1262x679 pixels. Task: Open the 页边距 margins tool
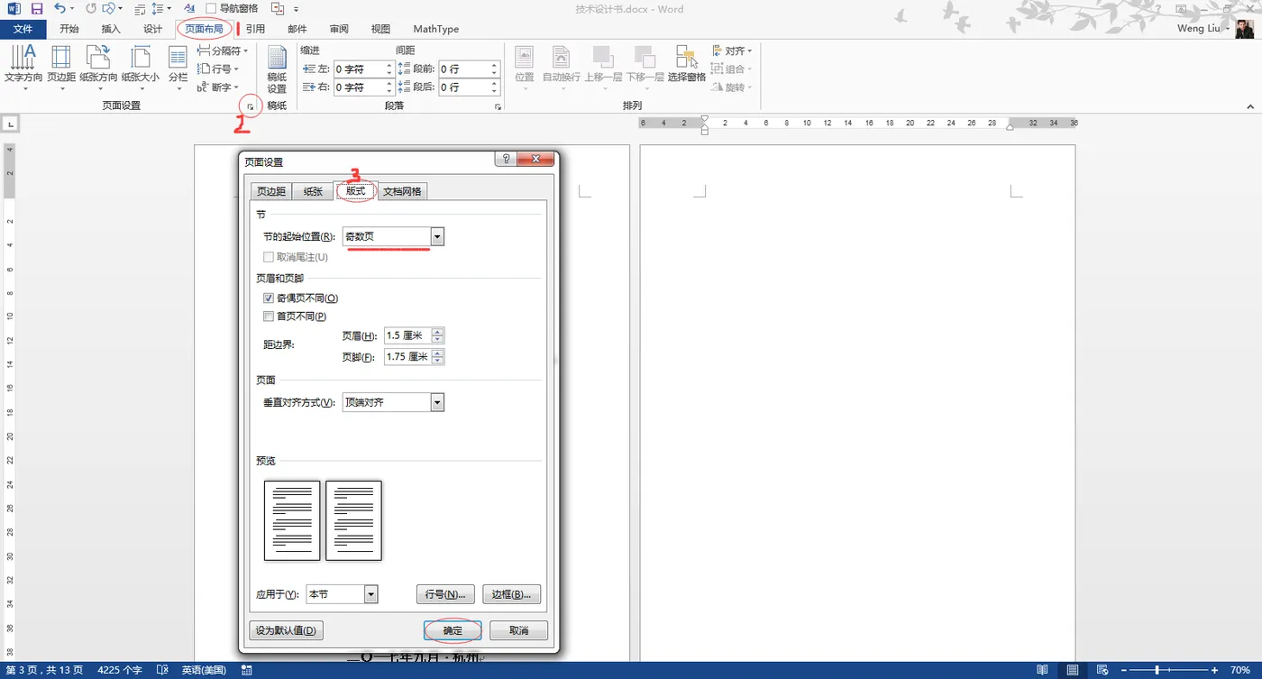click(61, 67)
